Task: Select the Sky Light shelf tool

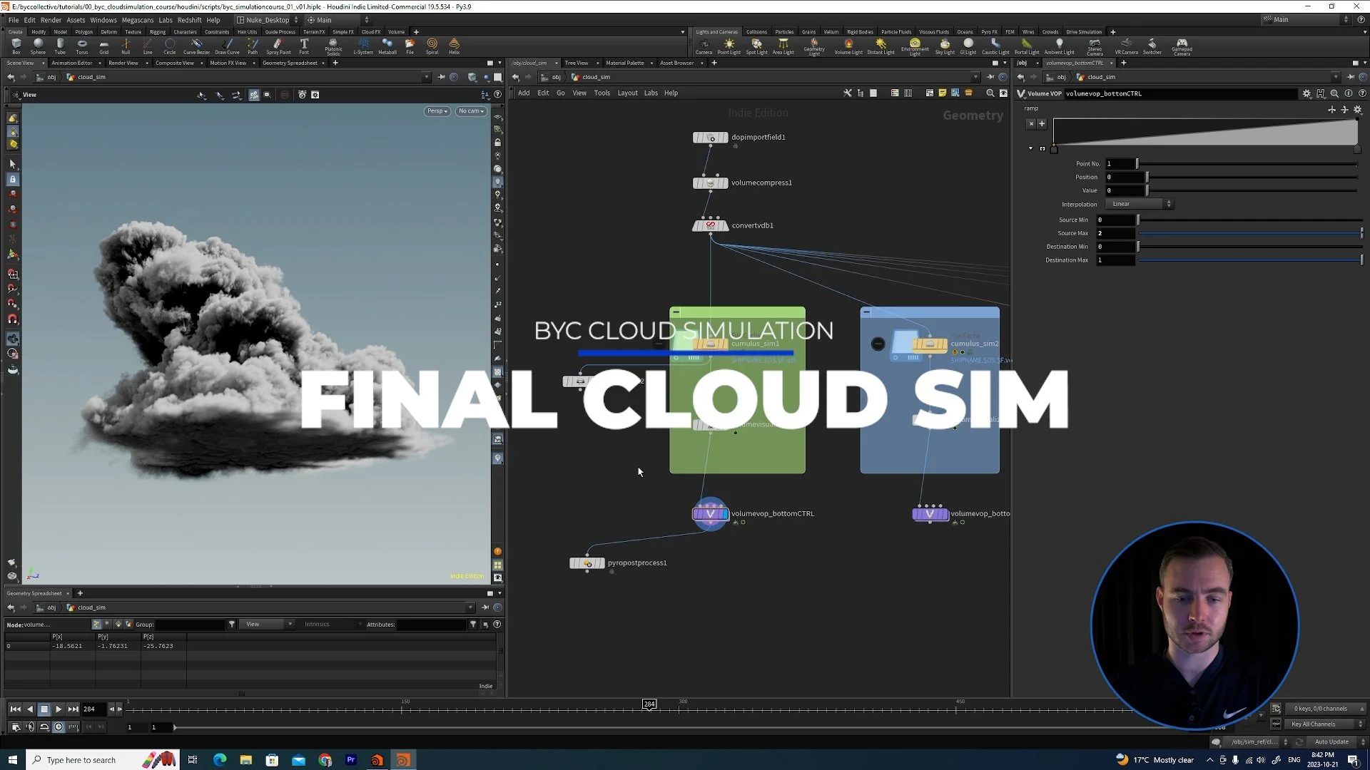Action: 945,46
